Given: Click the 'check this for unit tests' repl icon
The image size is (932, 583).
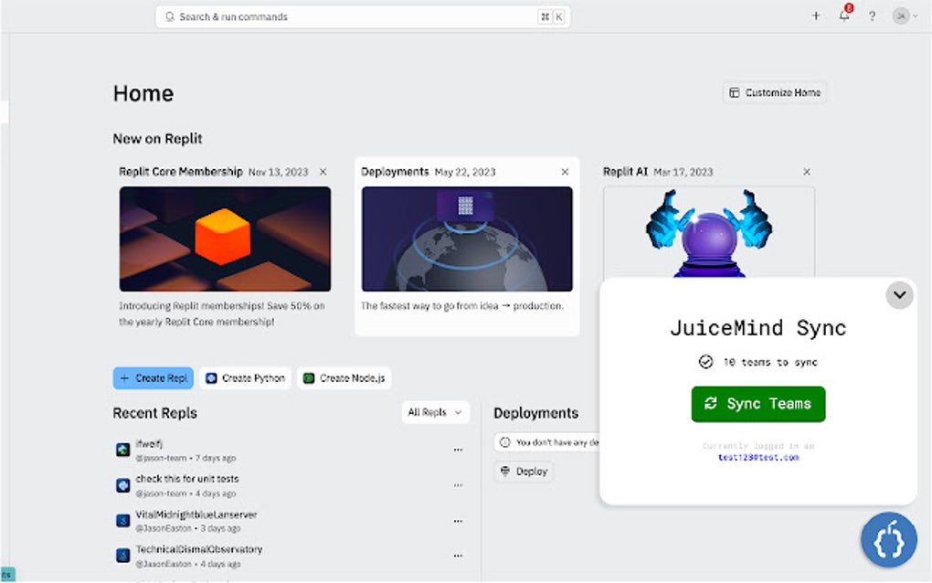Looking at the screenshot, I should [x=123, y=485].
